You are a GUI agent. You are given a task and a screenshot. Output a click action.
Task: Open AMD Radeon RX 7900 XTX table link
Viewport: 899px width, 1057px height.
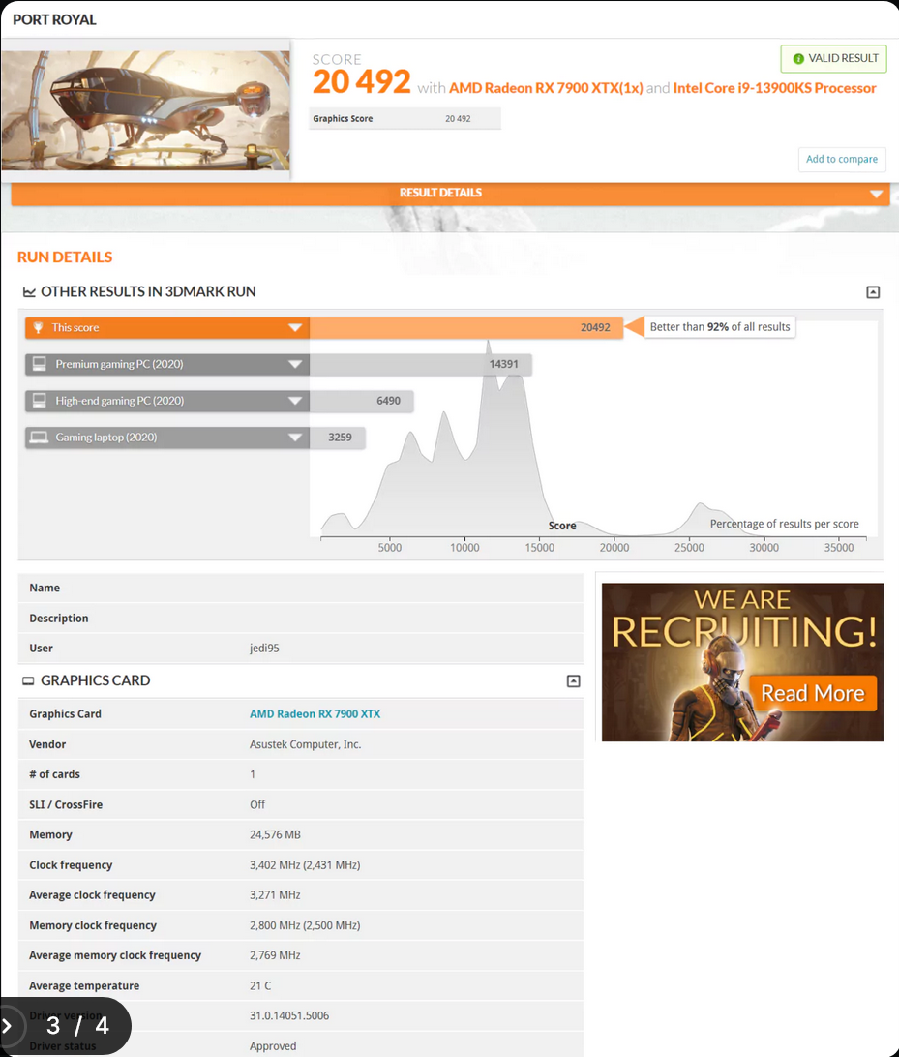coord(315,714)
